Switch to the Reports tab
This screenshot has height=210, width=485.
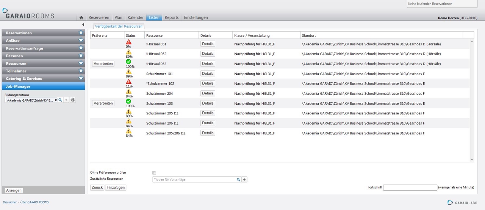pos(172,17)
